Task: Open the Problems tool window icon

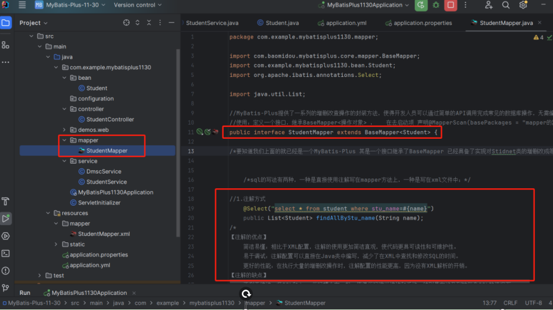Action: 6,271
